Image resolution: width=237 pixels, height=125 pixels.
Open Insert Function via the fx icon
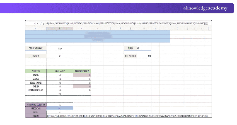coord(44,24)
